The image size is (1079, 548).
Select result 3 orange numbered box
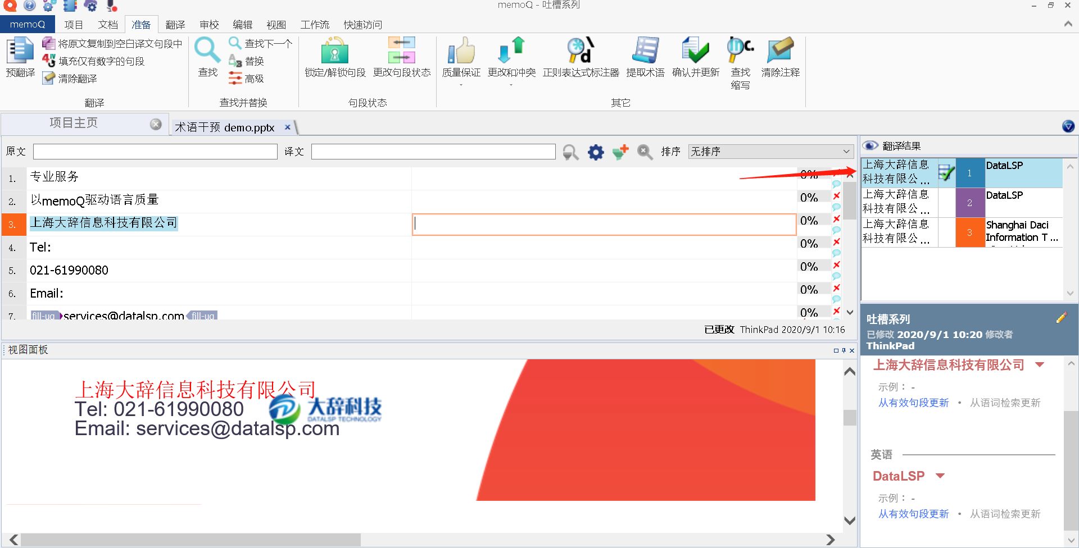pyautogui.click(x=969, y=232)
